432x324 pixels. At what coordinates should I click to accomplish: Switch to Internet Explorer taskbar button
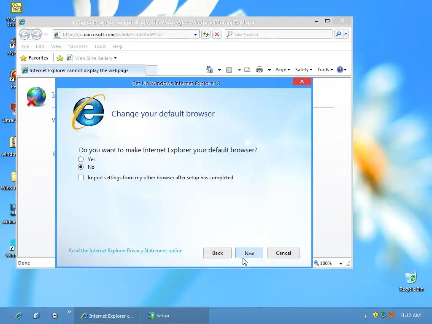coord(108,316)
